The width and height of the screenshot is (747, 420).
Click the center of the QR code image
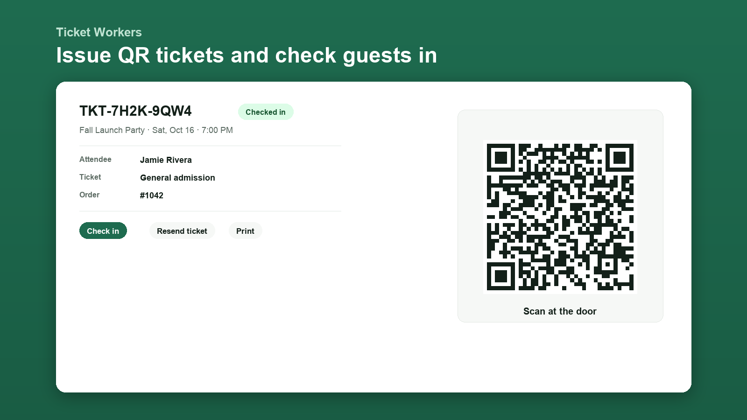tap(560, 217)
